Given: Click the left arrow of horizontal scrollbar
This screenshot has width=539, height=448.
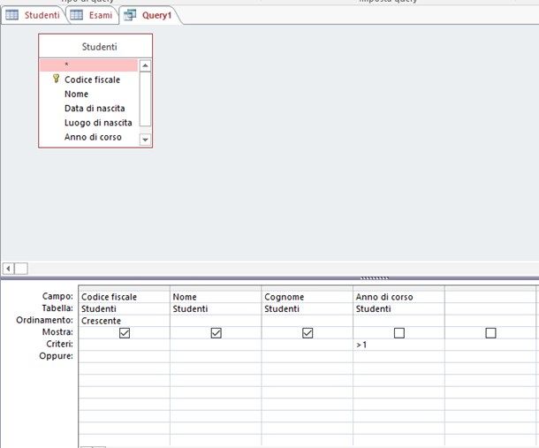Looking at the screenshot, I should [x=9, y=268].
